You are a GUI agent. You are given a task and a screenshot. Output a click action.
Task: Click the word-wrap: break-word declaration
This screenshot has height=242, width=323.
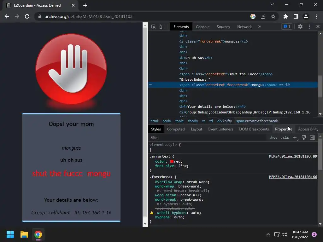178,187
